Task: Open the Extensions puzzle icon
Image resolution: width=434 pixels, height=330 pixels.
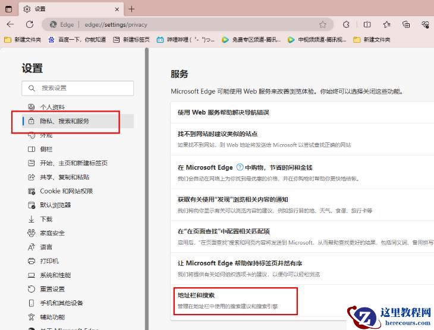Action: [346, 24]
